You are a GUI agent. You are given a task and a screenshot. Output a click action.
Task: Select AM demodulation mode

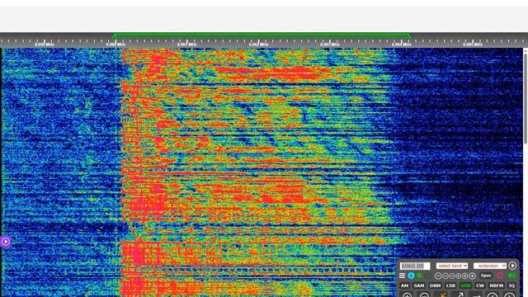[404, 285]
